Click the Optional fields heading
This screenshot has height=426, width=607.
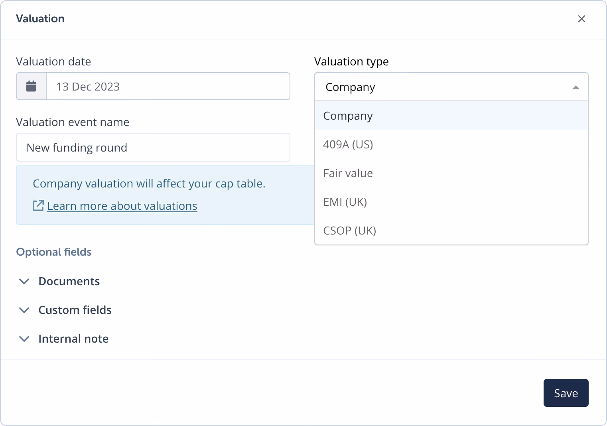54,252
